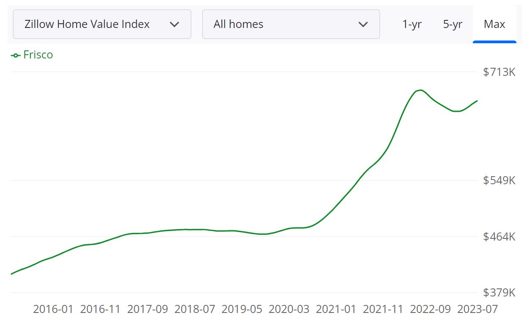Viewport: 530px width, 321px height.
Task: Open the Zillow Home Value Index dropdown
Action: (x=102, y=24)
